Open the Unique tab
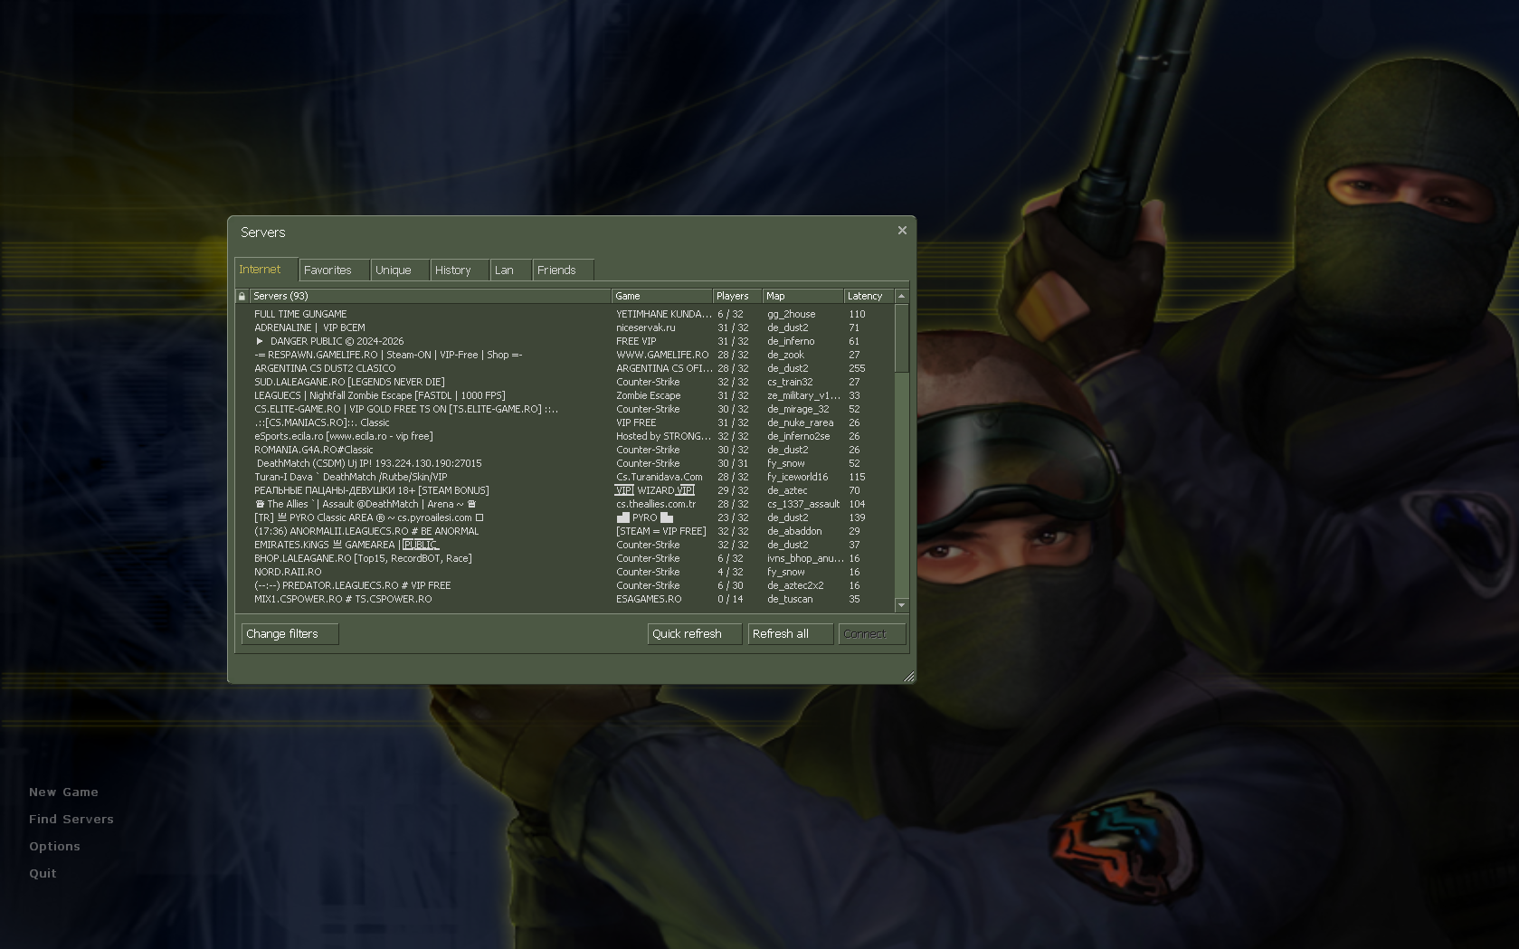The image size is (1519, 949). (400, 270)
